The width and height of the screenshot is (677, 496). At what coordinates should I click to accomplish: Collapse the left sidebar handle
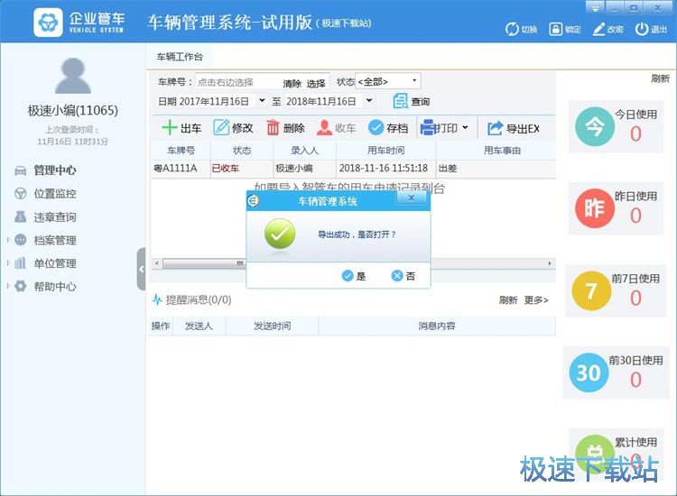pos(141,269)
